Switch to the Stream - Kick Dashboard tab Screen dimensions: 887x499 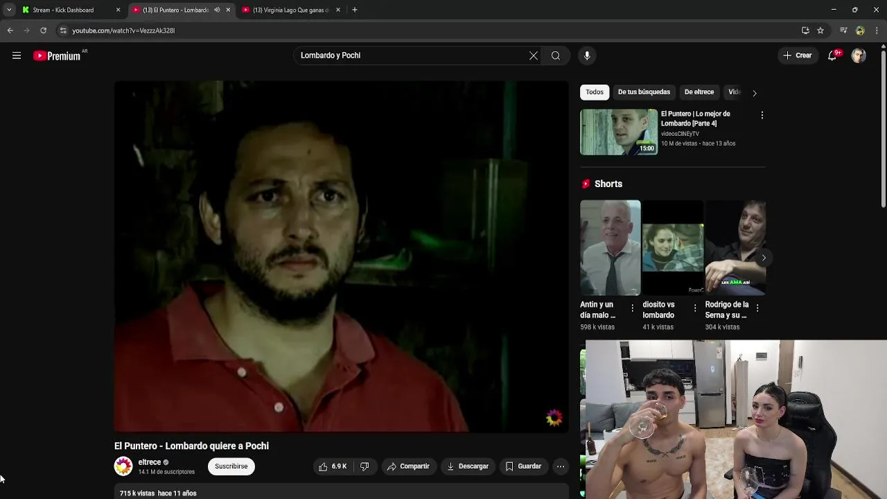pos(63,10)
